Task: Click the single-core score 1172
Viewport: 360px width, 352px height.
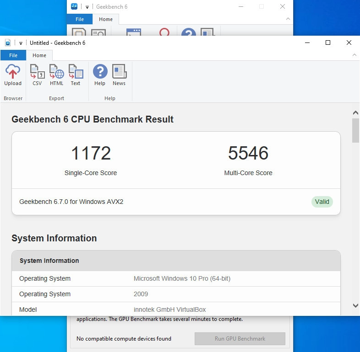Action: point(91,153)
